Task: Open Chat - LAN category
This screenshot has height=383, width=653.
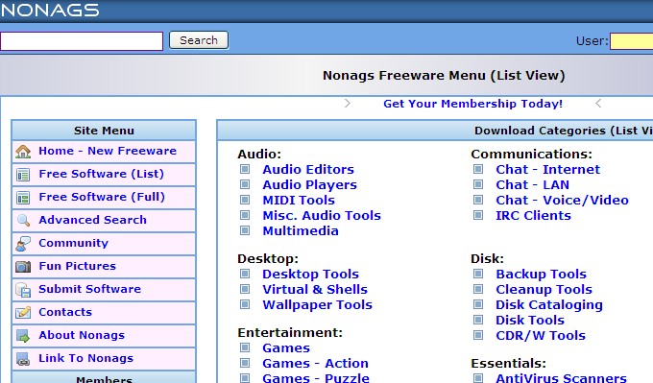Action: 532,185
